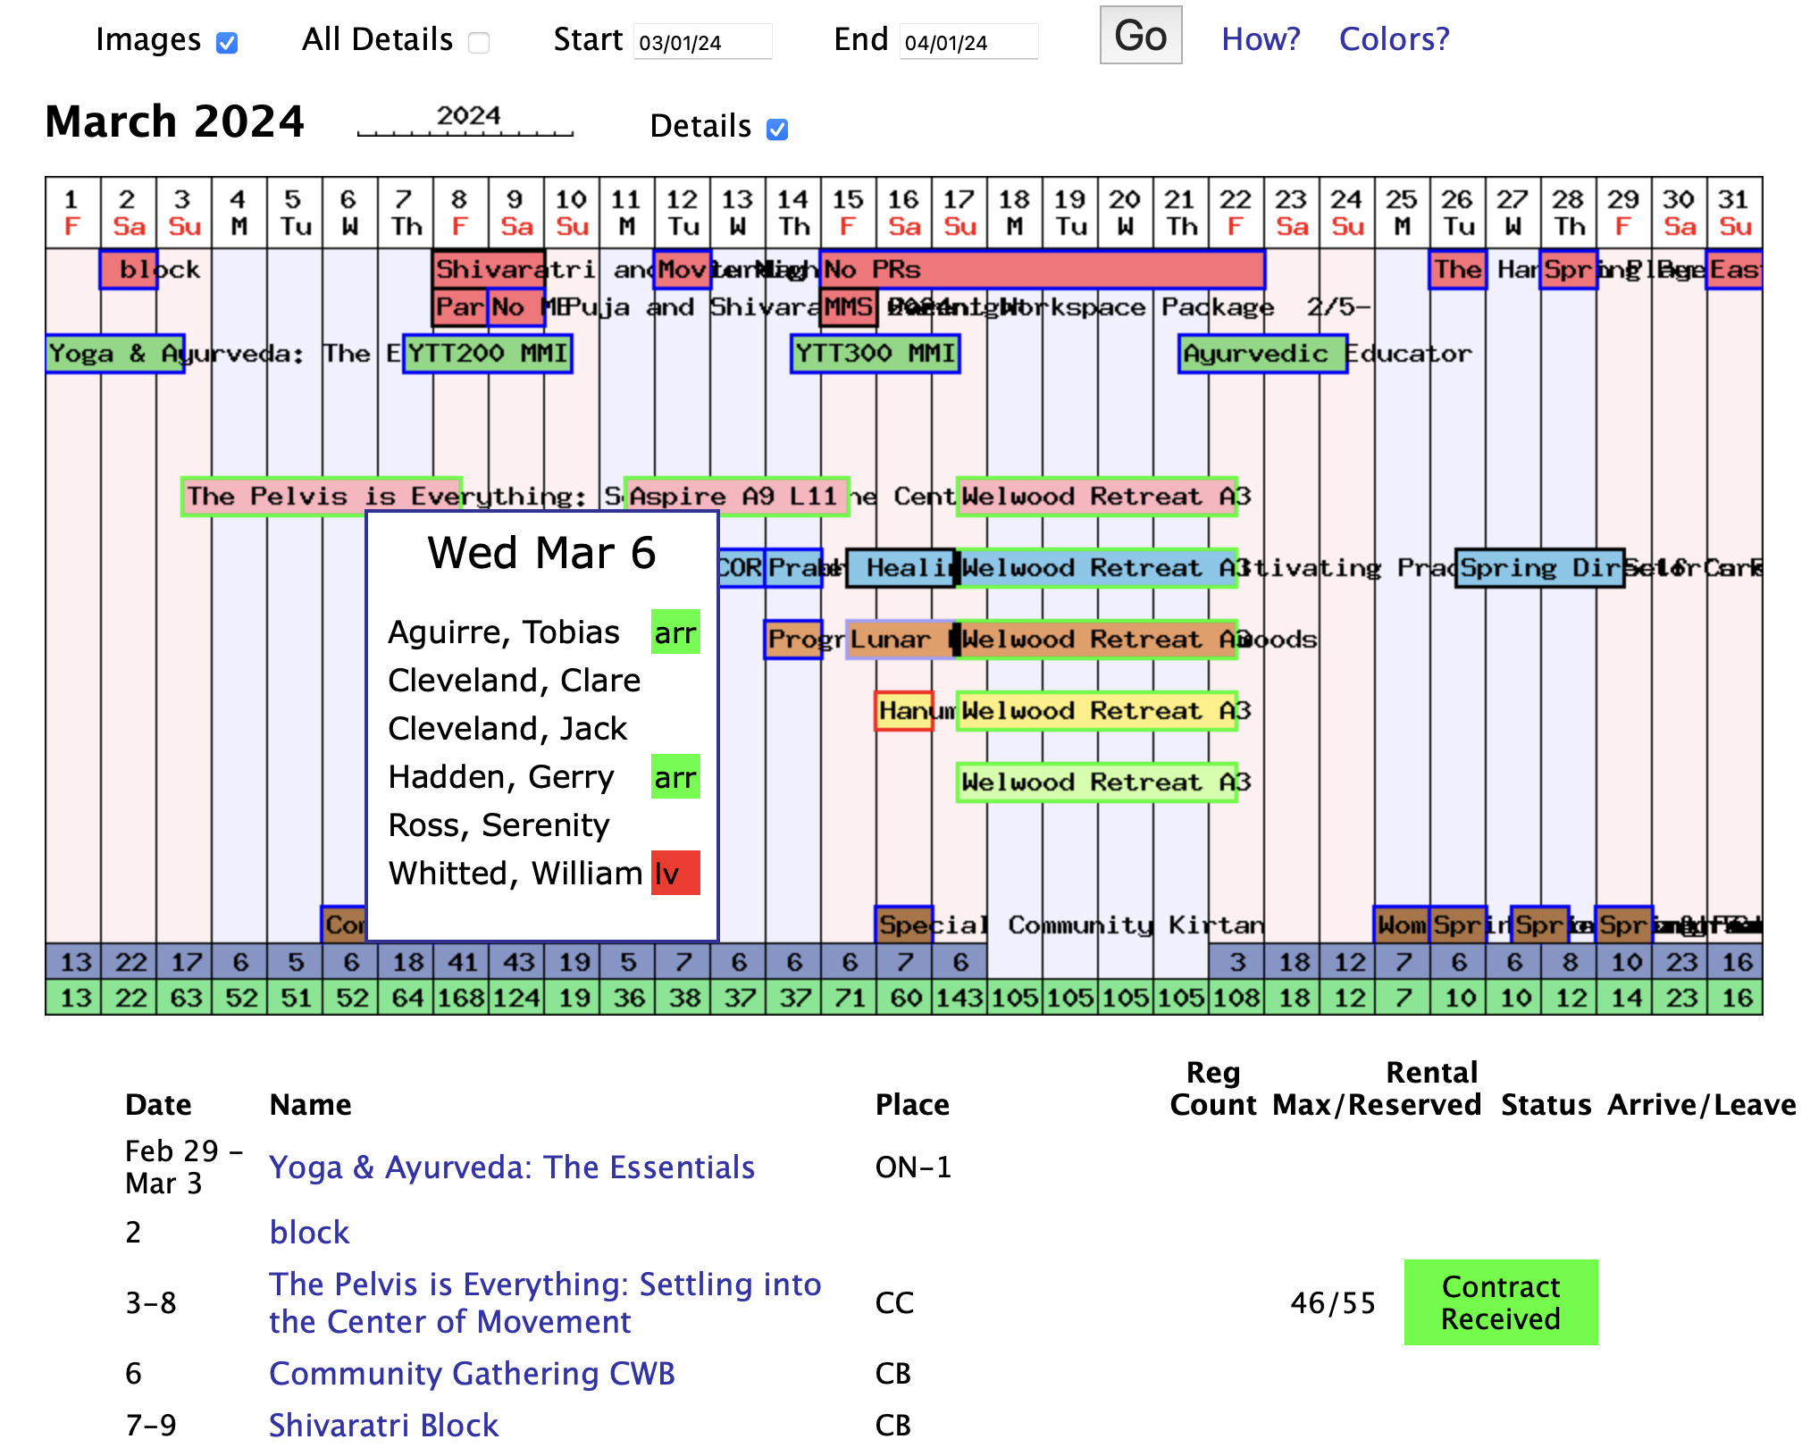Click the Go button
1810x1456 pixels.
(x=1140, y=36)
